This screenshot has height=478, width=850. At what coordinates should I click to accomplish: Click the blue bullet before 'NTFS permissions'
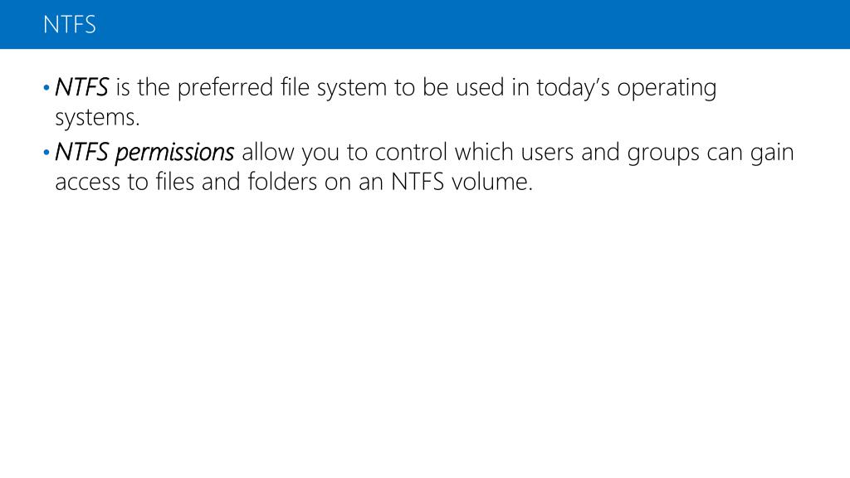tap(46, 153)
